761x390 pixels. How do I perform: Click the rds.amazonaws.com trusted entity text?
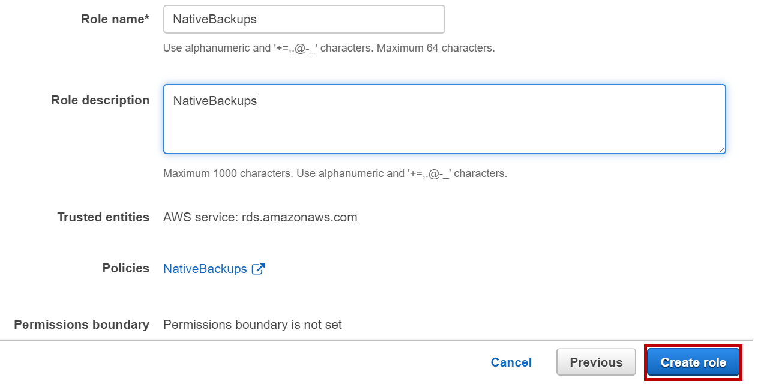[299, 217]
